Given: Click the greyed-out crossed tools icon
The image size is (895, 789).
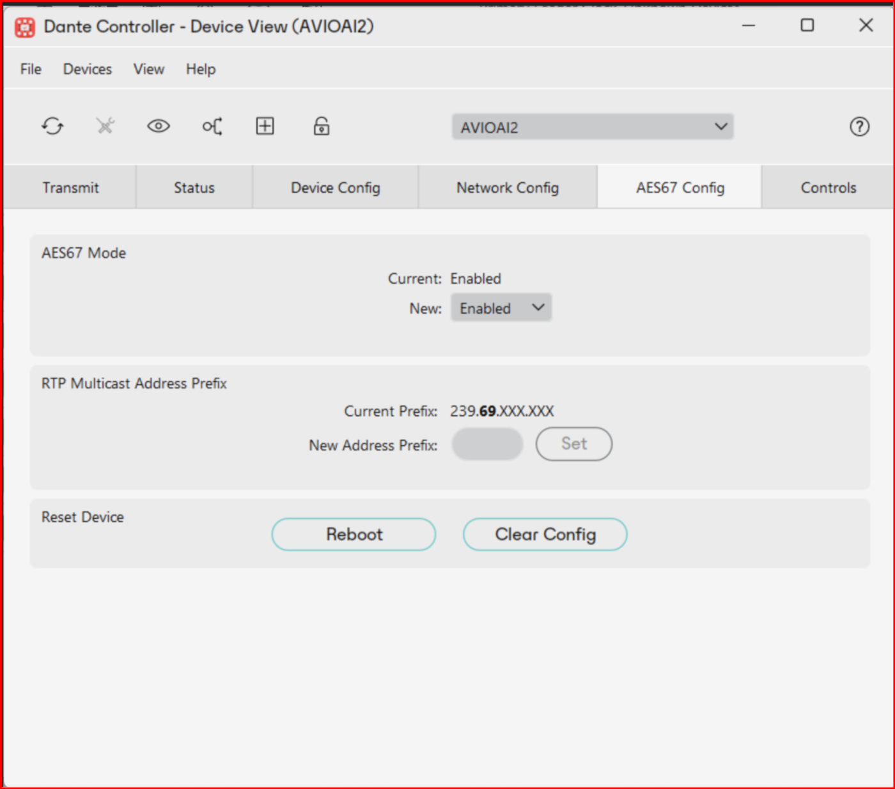Looking at the screenshot, I should click(105, 126).
